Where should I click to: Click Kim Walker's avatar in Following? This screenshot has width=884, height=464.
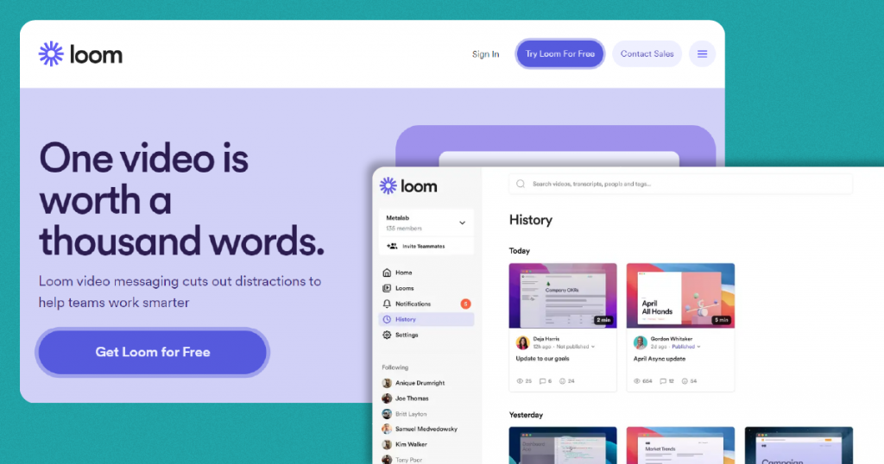pos(387,445)
